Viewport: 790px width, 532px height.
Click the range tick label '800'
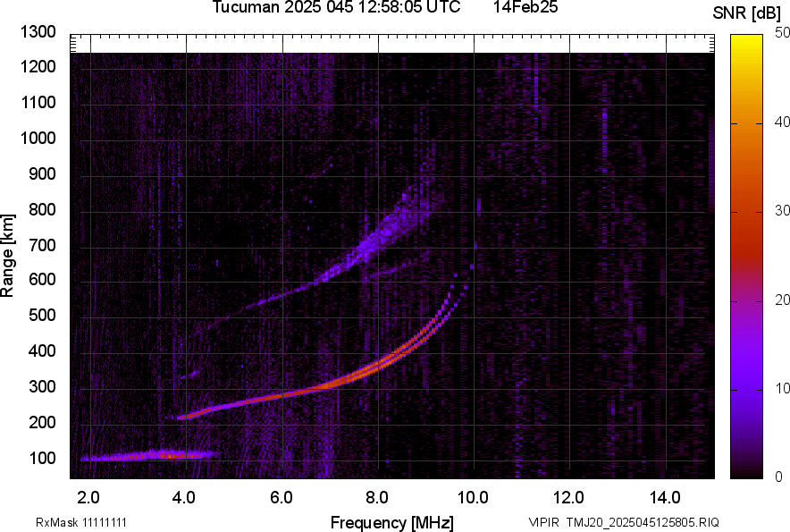[42, 209]
